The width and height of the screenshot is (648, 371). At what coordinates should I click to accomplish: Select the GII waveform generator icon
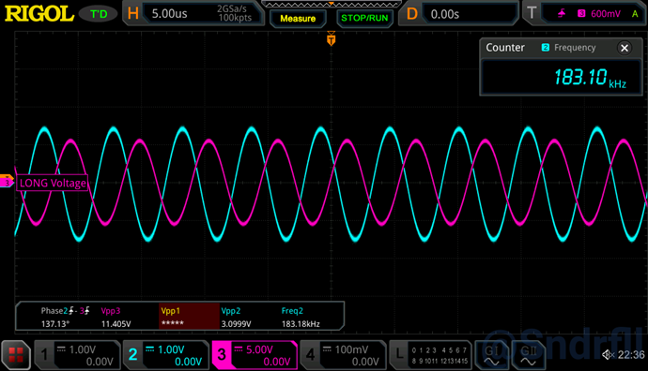pyautogui.click(x=528, y=355)
